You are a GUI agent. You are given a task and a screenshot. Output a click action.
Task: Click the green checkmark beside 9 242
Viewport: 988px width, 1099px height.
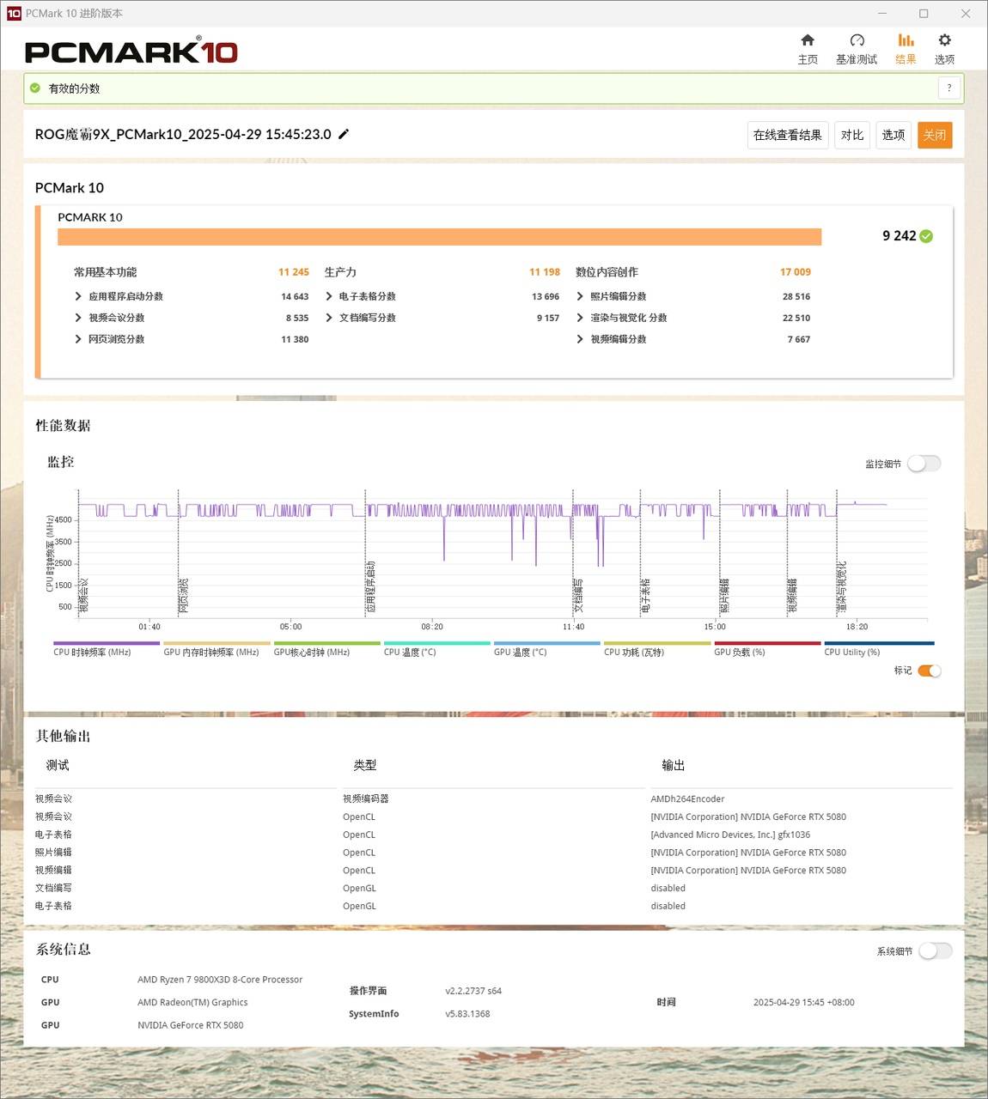point(926,236)
